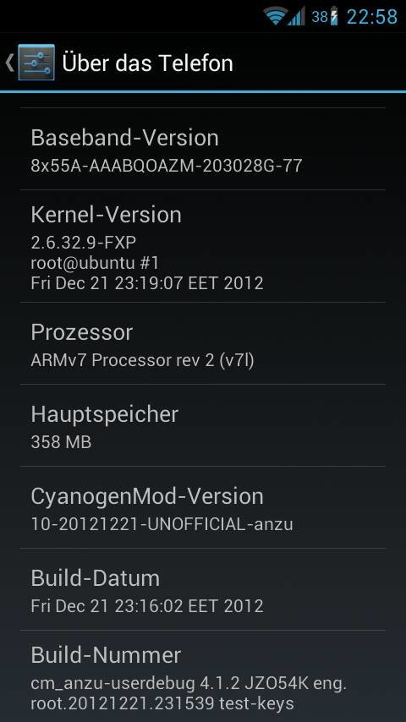Screen dimensions: 406x722
Task: Tap the Prozessor entry
Action: 203,343
